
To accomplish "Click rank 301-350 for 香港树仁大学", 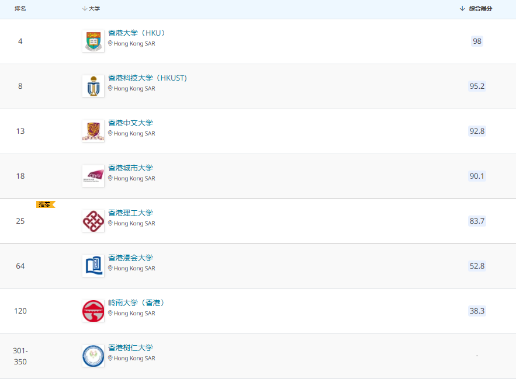I will click(20, 356).
